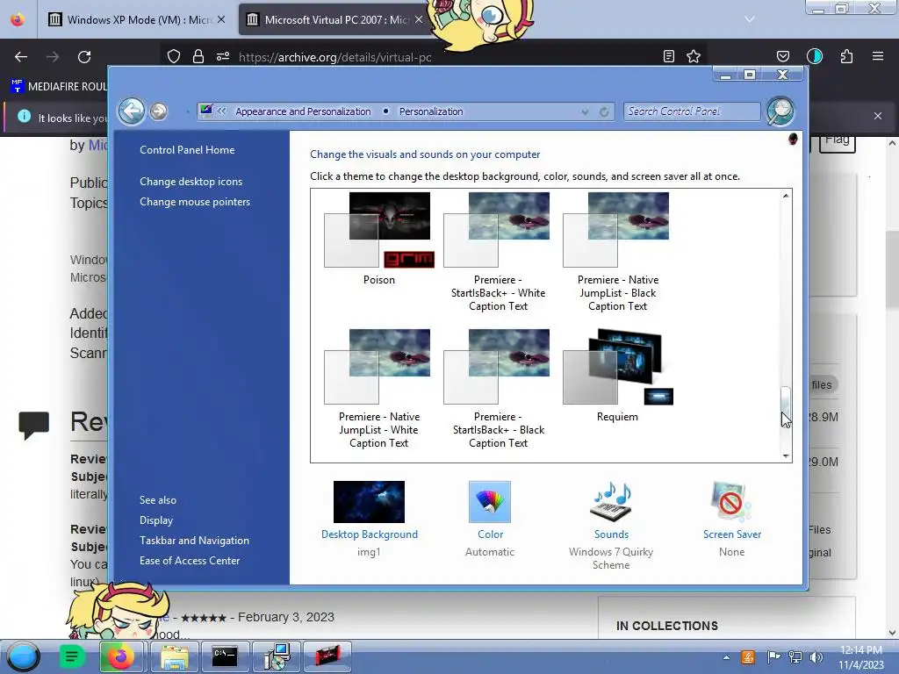Open the Firefox Extensions puzzle icon
The height and width of the screenshot is (674, 899).
847,56
